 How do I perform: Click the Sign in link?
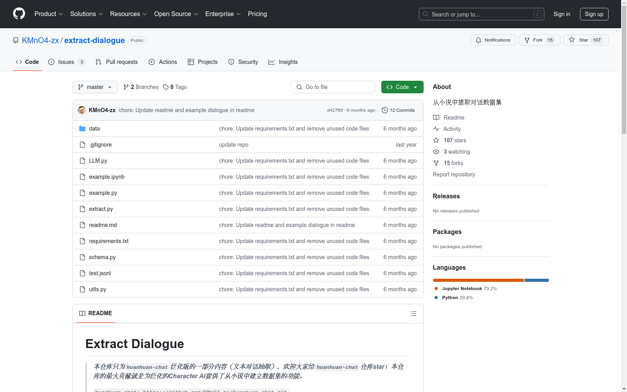pyautogui.click(x=562, y=14)
